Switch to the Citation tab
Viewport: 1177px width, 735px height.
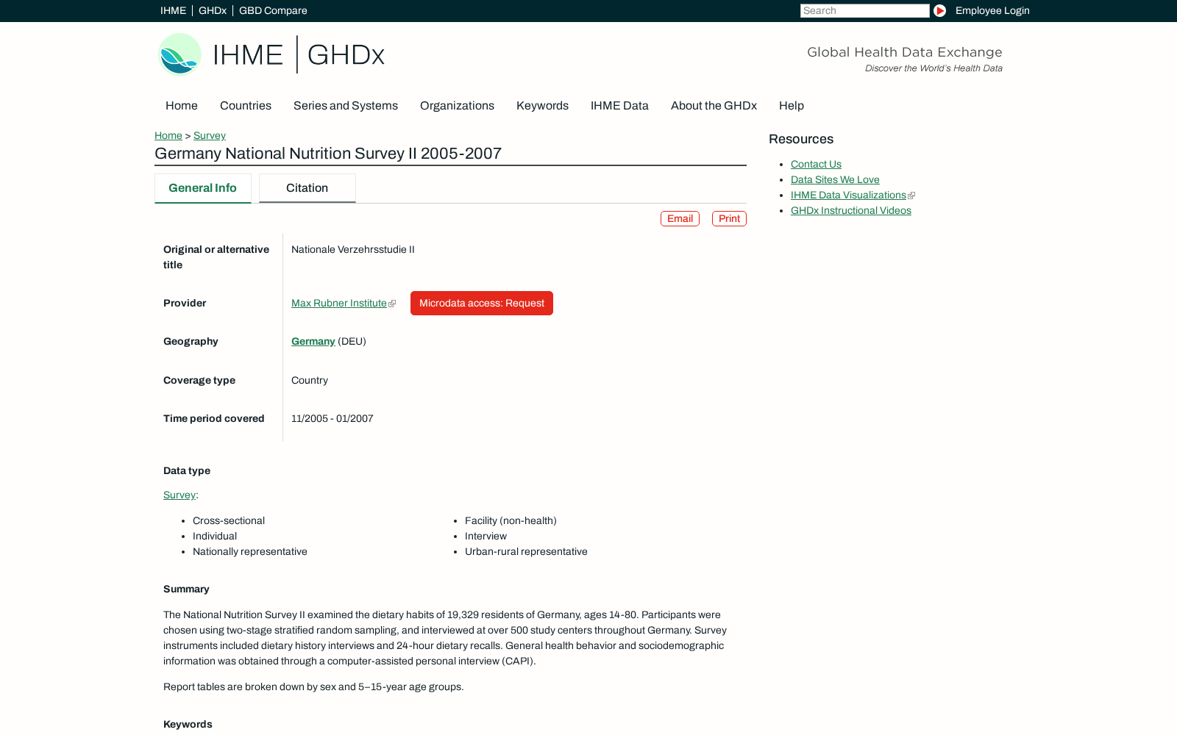click(307, 188)
